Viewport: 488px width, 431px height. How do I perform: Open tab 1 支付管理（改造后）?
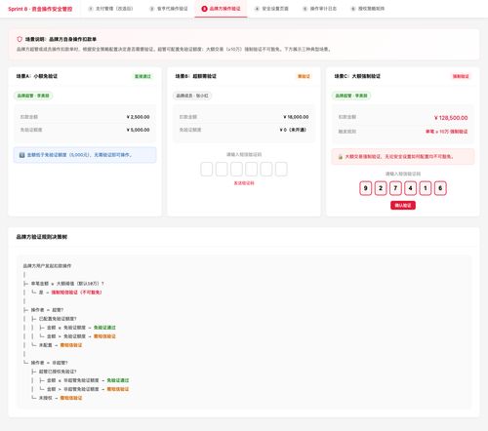[x=110, y=9]
